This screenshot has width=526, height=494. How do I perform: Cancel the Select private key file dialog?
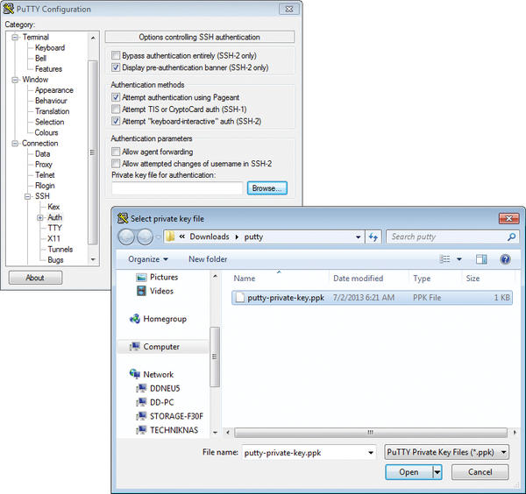tap(480, 472)
